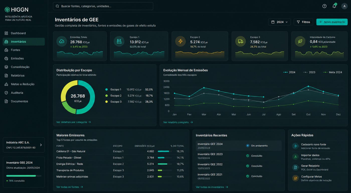Click the factory icon on Escopo 1 card

pos(119,41)
